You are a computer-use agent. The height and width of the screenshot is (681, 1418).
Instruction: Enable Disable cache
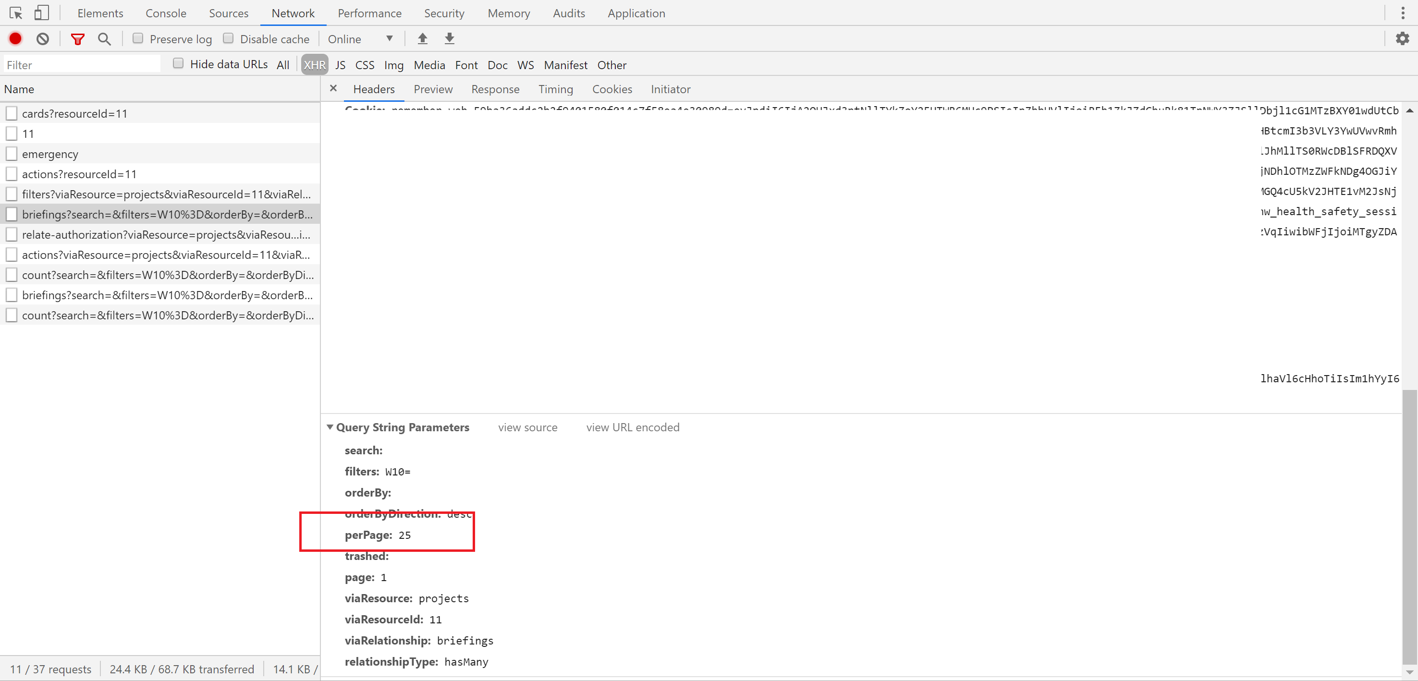tap(228, 37)
